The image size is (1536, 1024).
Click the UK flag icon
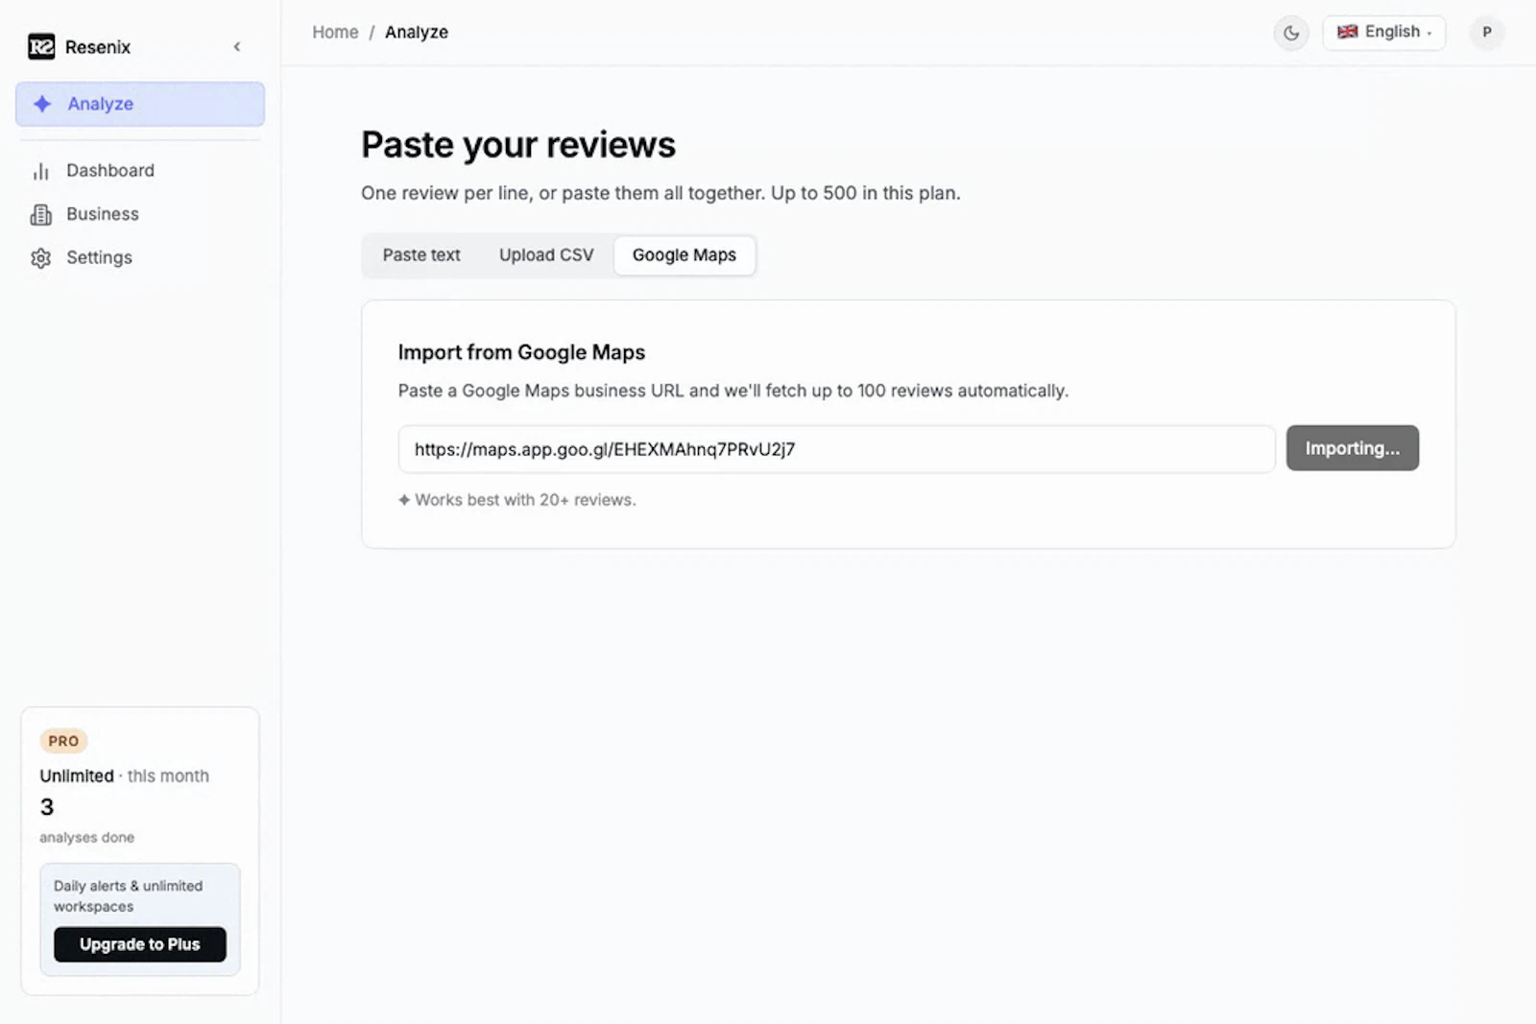click(x=1348, y=32)
